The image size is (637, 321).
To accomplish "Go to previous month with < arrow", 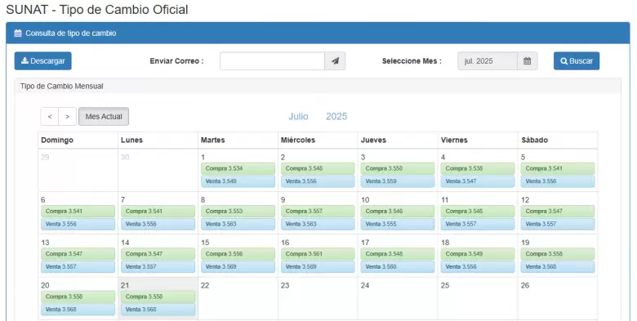I will click(50, 117).
